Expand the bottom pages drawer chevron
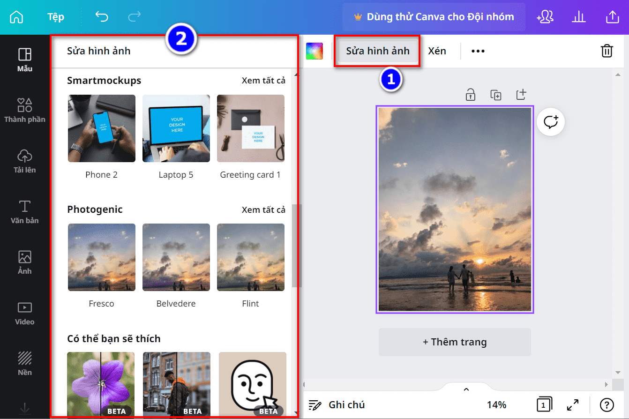The image size is (629, 419). (466, 389)
